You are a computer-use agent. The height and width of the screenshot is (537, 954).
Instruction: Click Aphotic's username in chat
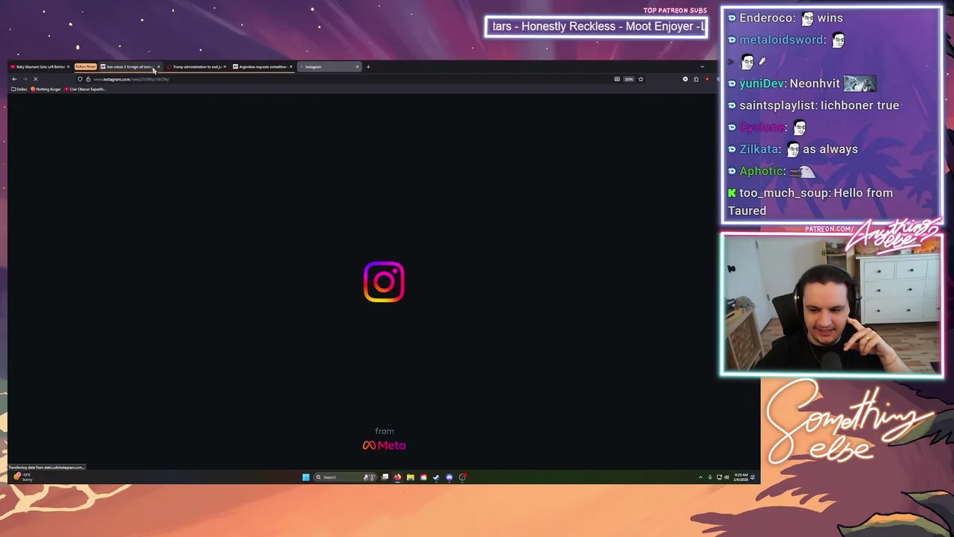762,171
